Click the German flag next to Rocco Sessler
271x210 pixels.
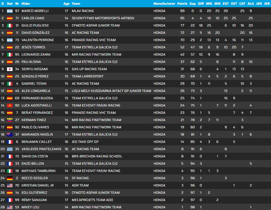pyautogui.click(x=10, y=178)
